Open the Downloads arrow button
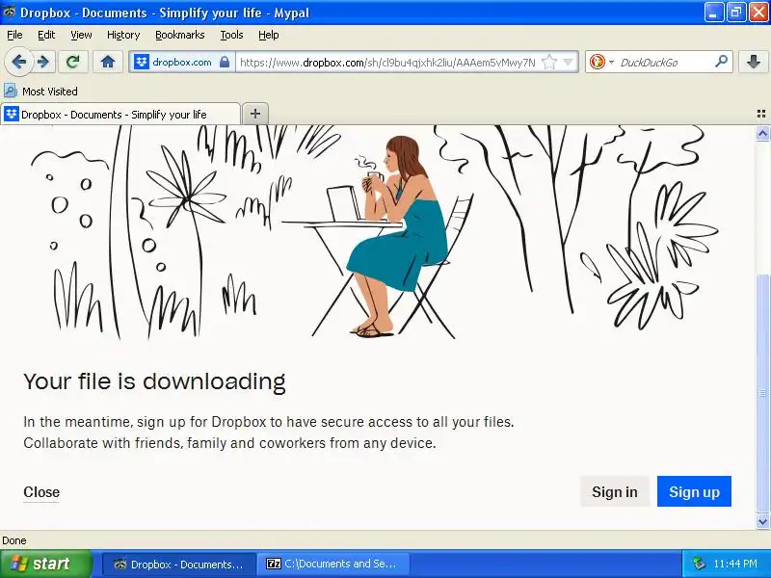This screenshot has width=771, height=578. [x=753, y=62]
